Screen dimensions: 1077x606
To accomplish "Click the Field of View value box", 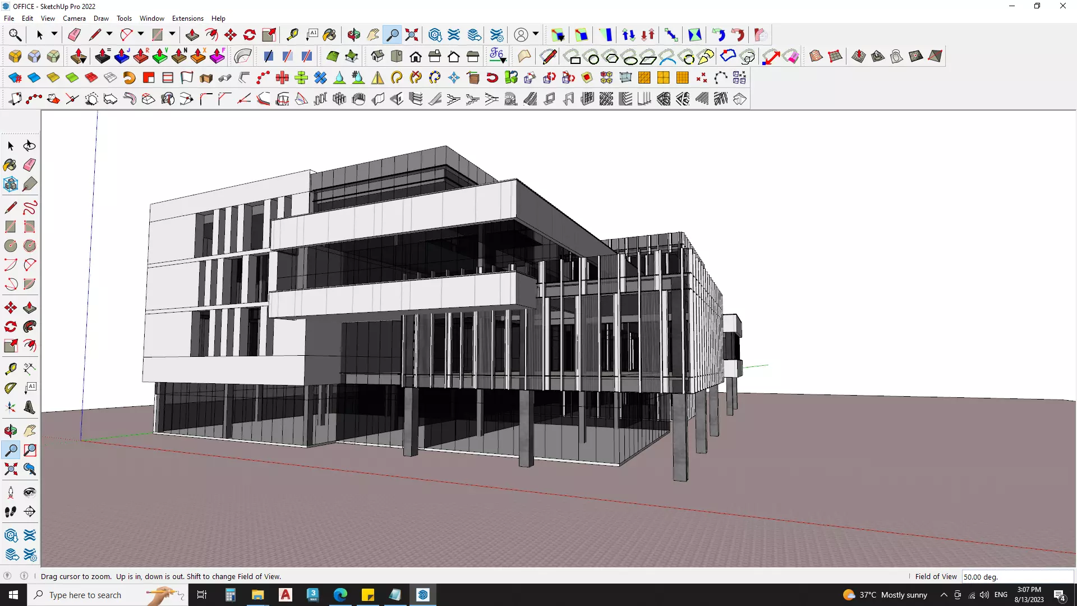I will pyautogui.click(x=1016, y=576).
